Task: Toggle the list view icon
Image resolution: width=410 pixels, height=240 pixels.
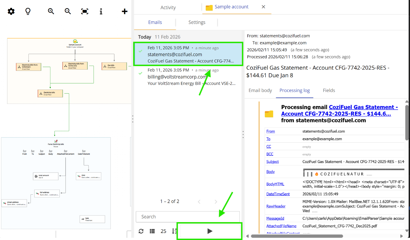Action: [x=152, y=231]
